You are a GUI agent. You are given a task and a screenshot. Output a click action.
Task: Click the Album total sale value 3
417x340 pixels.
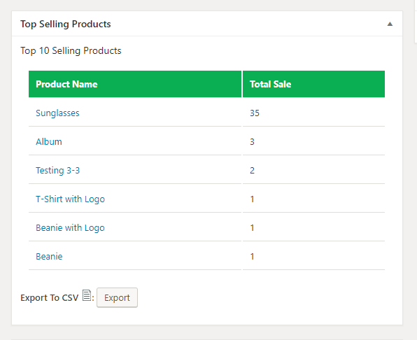[x=252, y=142]
